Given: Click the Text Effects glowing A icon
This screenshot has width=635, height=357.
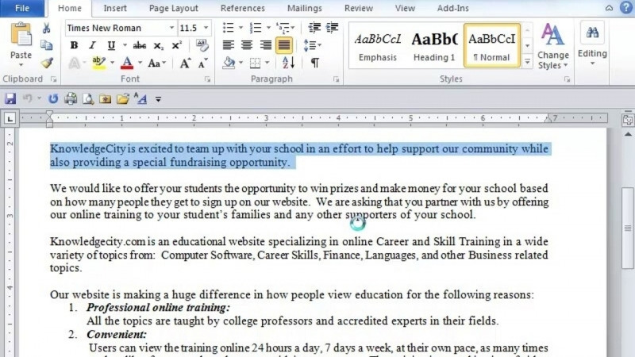Looking at the screenshot, I should click(x=74, y=63).
